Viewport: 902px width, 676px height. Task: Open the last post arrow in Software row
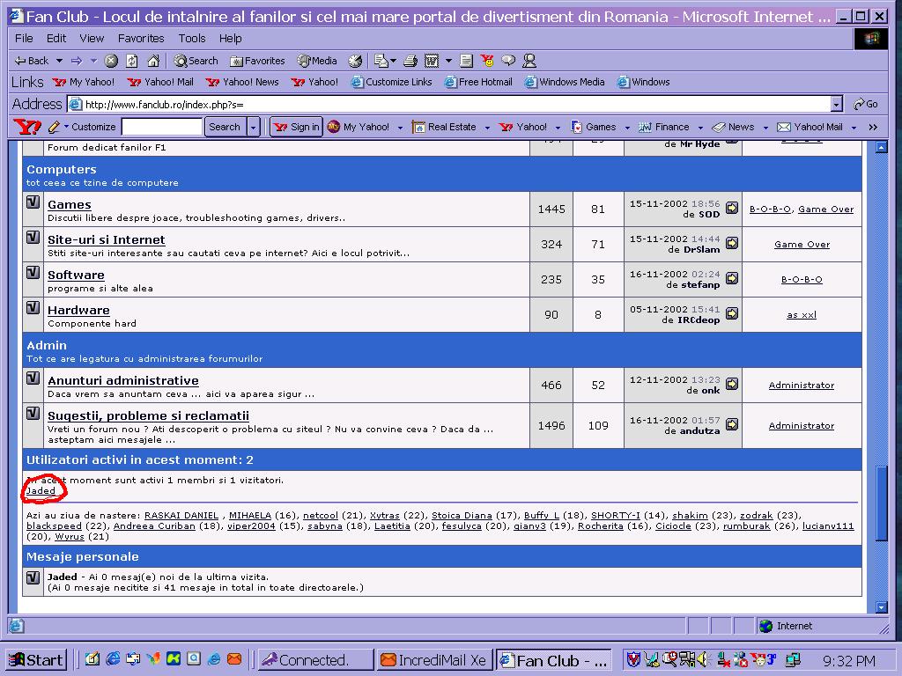tap(732, 278)
